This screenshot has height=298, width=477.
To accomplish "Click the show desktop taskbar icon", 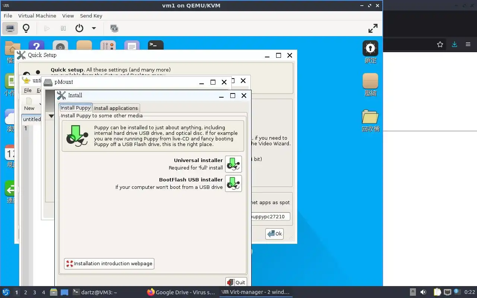I will 64,292.
